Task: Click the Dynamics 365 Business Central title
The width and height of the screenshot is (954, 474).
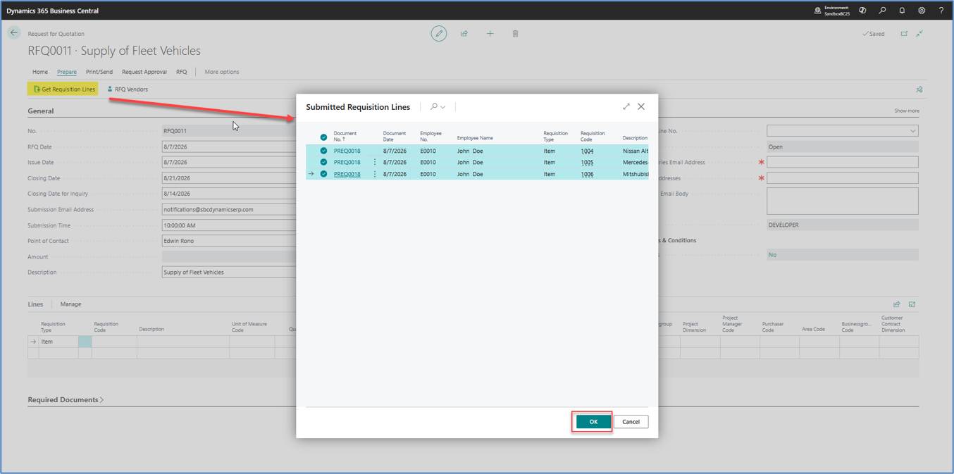Action: pos(53,11)
